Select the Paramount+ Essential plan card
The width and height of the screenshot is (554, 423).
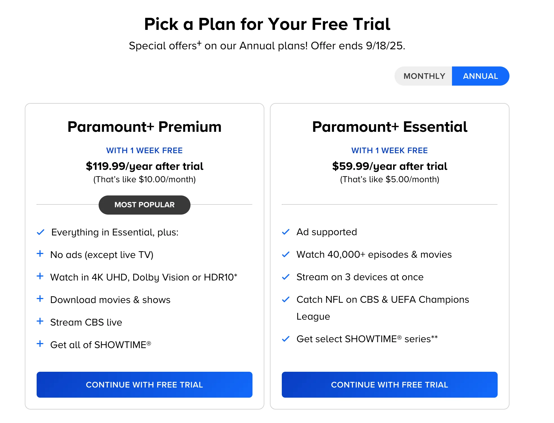click(389, 127)
